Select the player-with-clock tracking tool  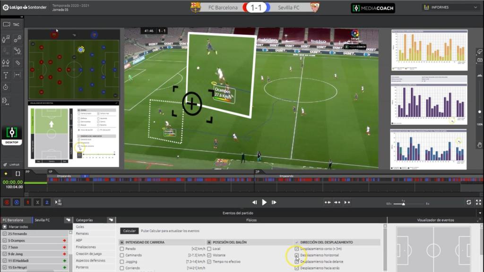pyautogui.click(x=5, y=39)
